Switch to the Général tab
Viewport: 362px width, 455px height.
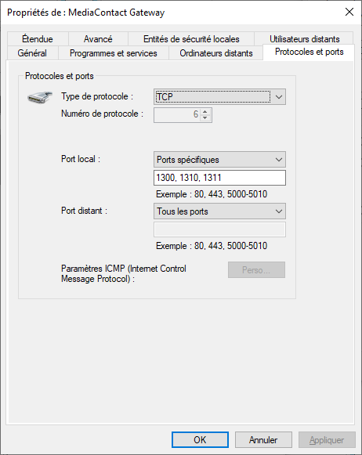click(32, 53)
